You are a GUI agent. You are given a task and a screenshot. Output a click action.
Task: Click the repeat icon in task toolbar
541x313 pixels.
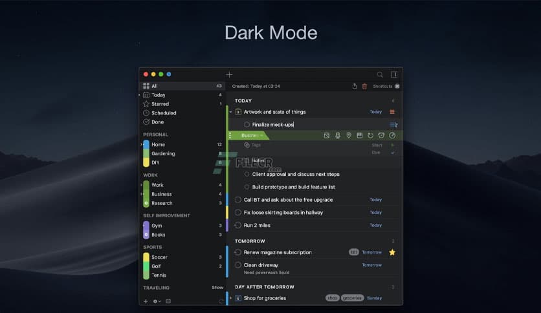(370, 135)
